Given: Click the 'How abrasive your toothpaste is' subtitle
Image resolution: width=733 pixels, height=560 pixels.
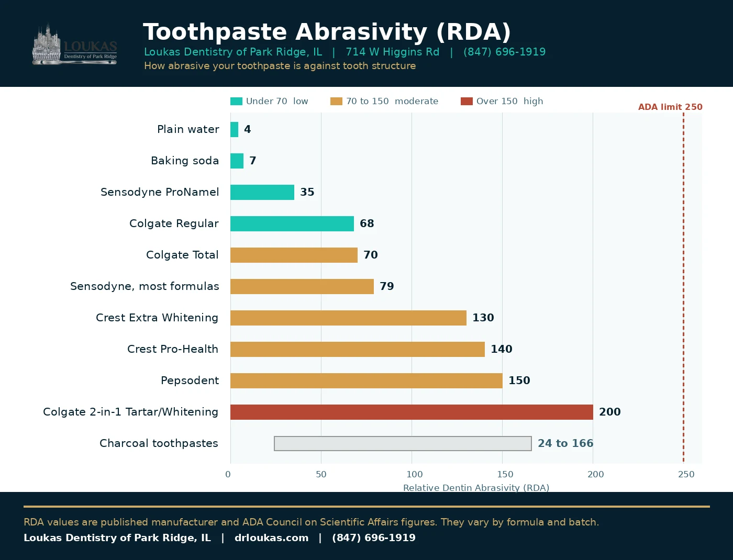Looking at the screenshot, I should (x=280, y=66).
